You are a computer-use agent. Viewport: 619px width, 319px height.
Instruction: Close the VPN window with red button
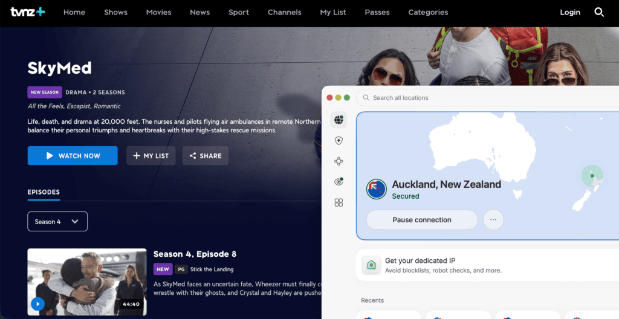coord(329,97)
